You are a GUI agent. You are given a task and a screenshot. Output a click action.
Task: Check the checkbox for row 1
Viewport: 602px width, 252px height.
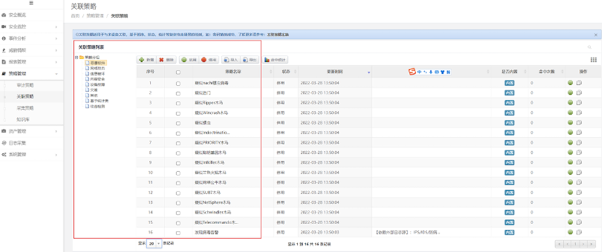178,83
